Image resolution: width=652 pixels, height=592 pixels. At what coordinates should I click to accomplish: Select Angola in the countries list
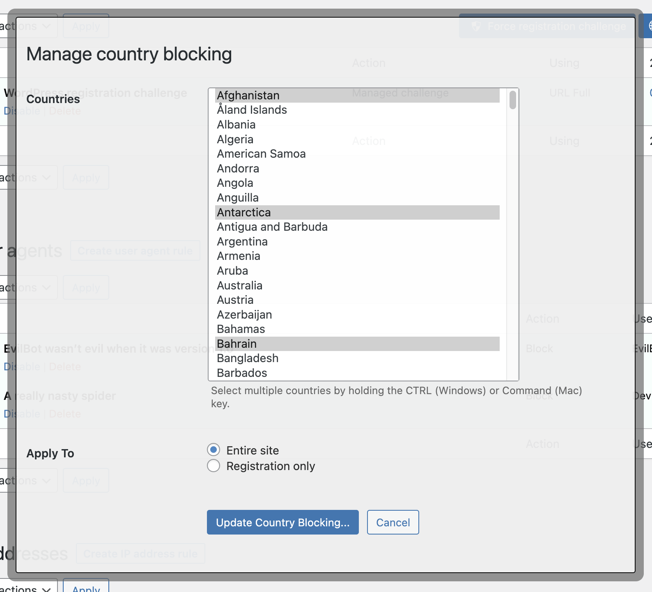357,183
